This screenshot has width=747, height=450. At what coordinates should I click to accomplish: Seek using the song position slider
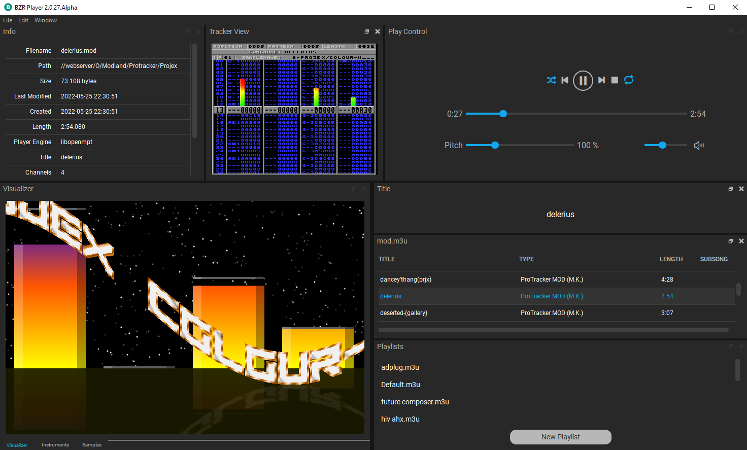tap(576, 114)
